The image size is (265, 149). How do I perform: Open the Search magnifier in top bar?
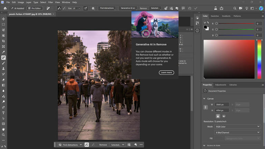[x=235, y=8]
